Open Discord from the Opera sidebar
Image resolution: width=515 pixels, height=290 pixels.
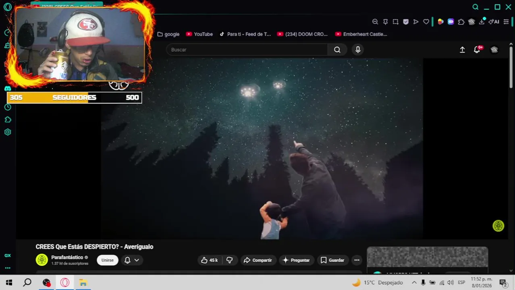point(8,89)
